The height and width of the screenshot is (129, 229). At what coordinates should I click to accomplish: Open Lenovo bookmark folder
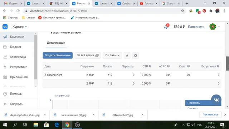tap(28, 18)
